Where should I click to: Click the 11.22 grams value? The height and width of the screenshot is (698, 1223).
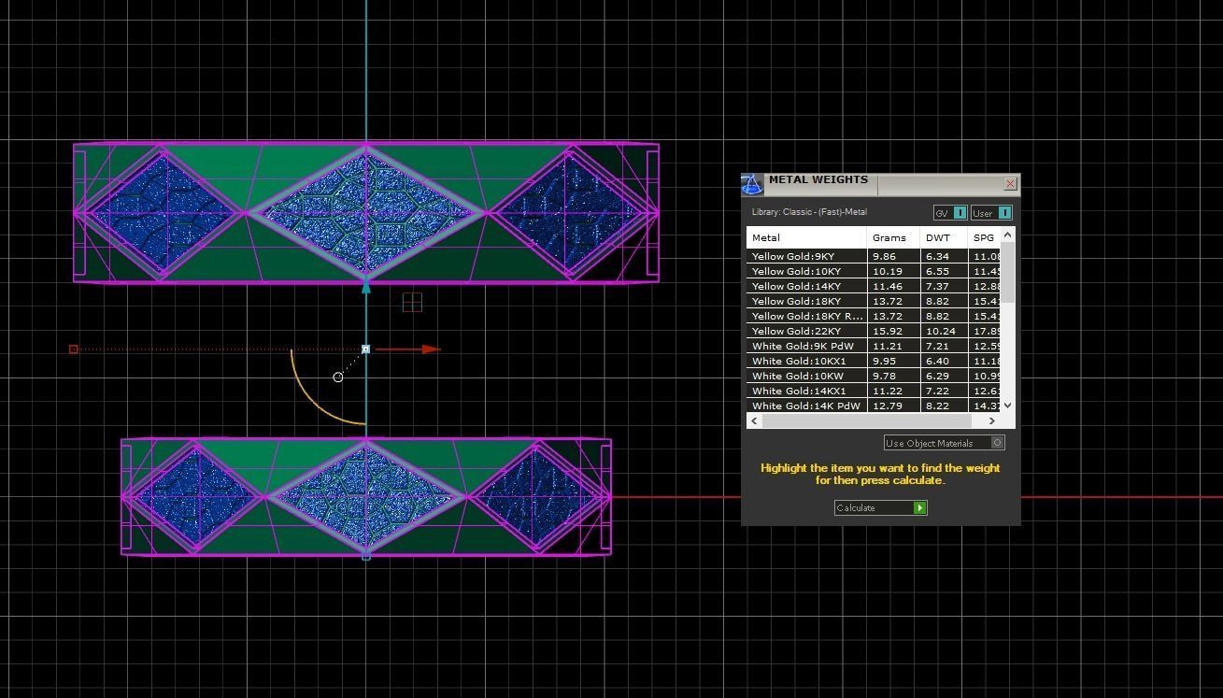[888, 391]
